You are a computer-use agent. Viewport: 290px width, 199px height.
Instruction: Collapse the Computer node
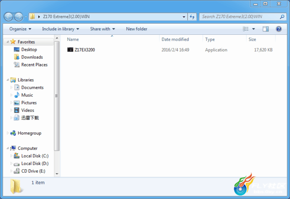pos(8,148)
